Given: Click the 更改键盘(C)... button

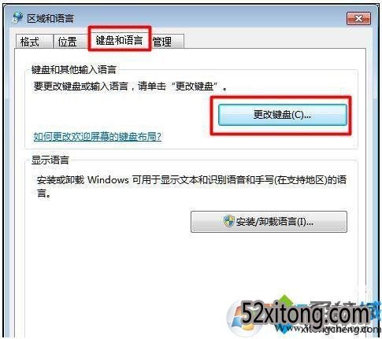Looking at the screenshot, I should click(283, 115).
